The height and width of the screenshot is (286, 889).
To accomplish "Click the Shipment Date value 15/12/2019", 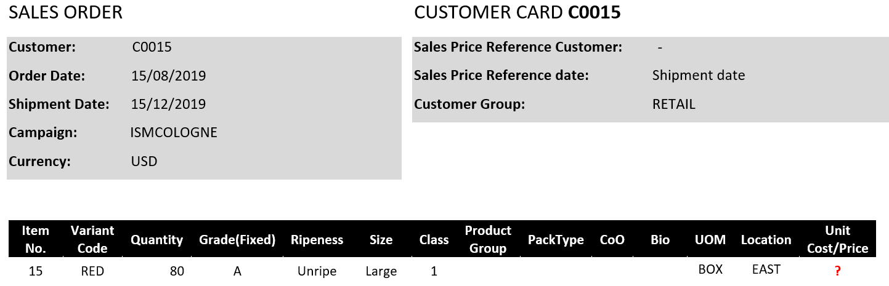I will pyautogui.click(x=168, y=104).
